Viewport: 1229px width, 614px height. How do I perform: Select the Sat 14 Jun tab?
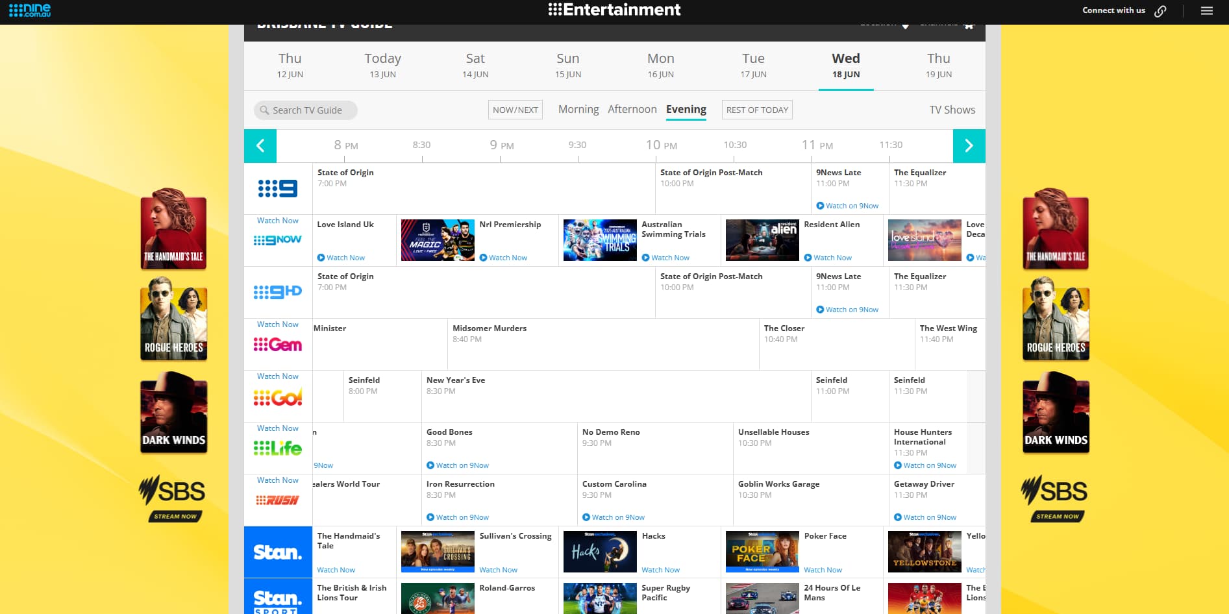(x=475, y=66)
